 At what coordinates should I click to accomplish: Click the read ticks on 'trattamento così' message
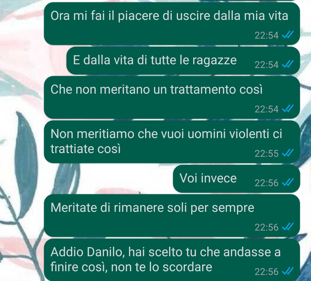coord(288,109)
